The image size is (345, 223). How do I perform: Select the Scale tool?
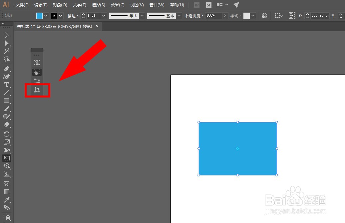7,142
